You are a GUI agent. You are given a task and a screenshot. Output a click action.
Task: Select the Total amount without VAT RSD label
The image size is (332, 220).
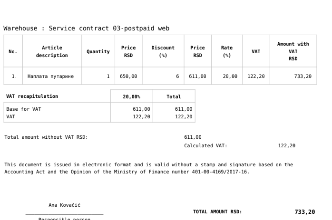tap(46, 137)
